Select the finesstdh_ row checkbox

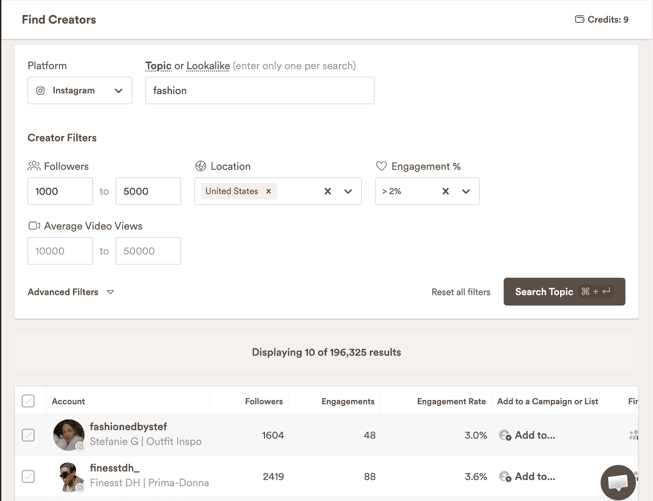click(x=28, y=476)
